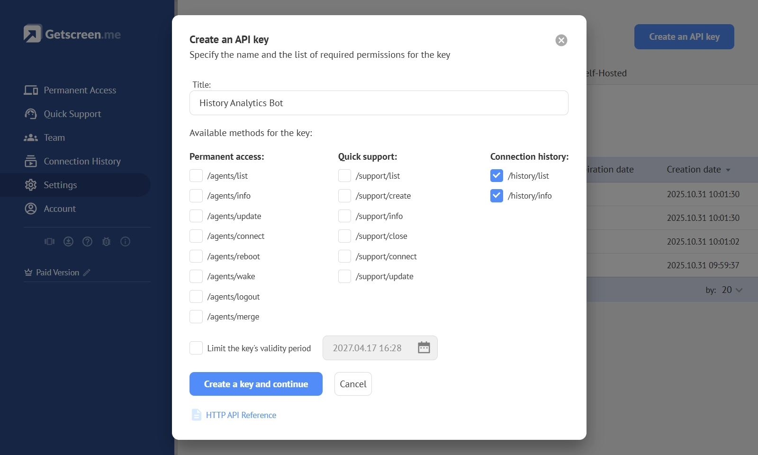Close the Create an API key dialog

click(561, 40)
